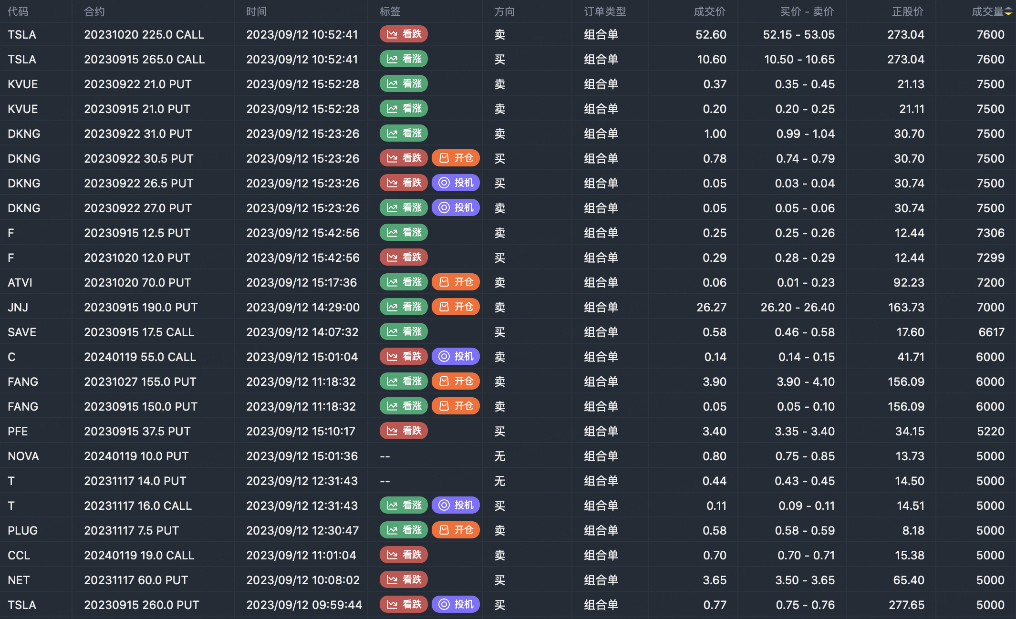
Task: Click 看涨 tag on KVUE 20230922 21.0 PUT row
Action: pyautogui.click(x=404, y=84)
